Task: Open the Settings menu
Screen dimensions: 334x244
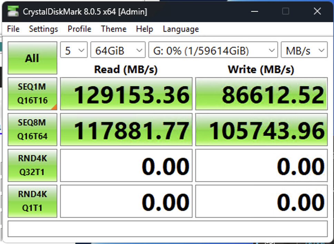Action: (x=43, y=29)
